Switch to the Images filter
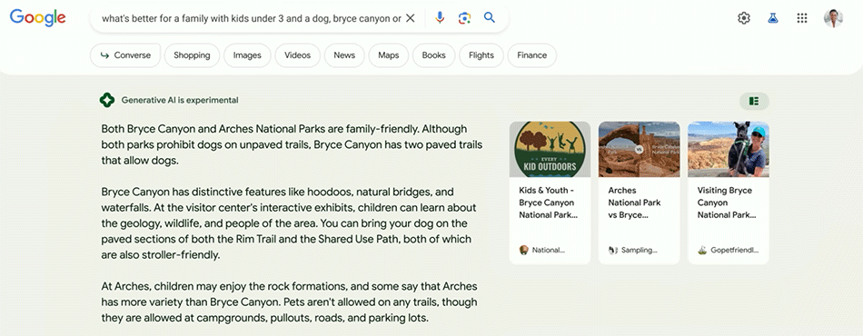Screen dimensions: 863x336 pos(247,55)
